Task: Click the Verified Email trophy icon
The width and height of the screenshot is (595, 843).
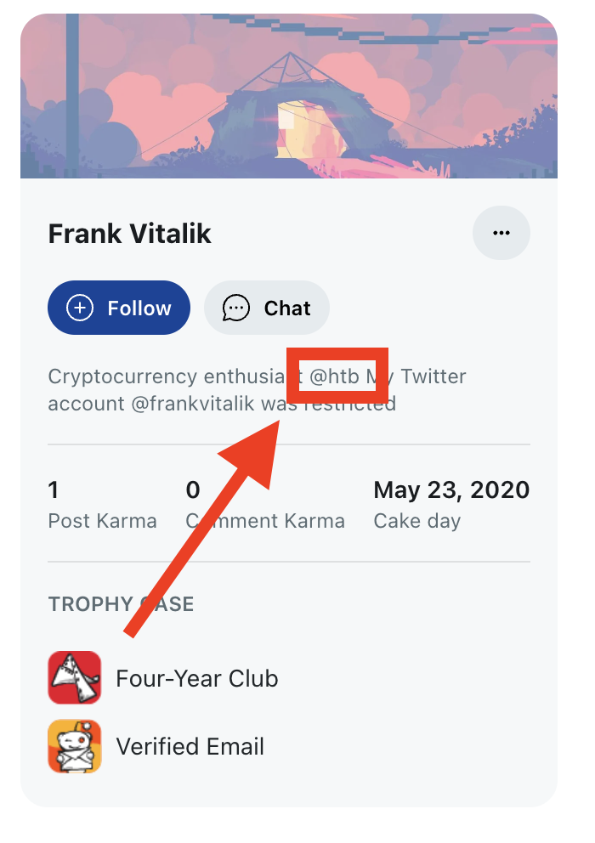Action: pyautogui.click(x=75, y=746)
